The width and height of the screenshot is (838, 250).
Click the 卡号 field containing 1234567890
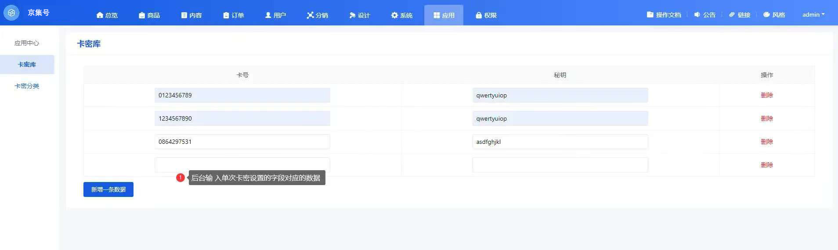tap(242, 118)
